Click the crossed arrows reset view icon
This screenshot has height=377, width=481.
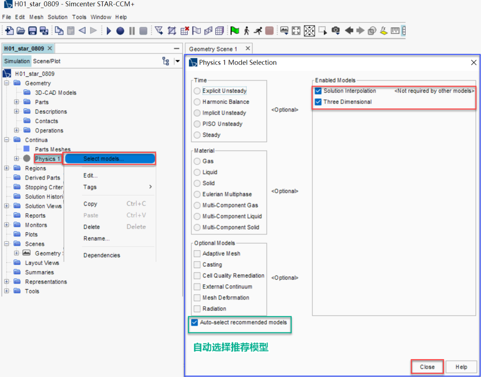point(309,30)
